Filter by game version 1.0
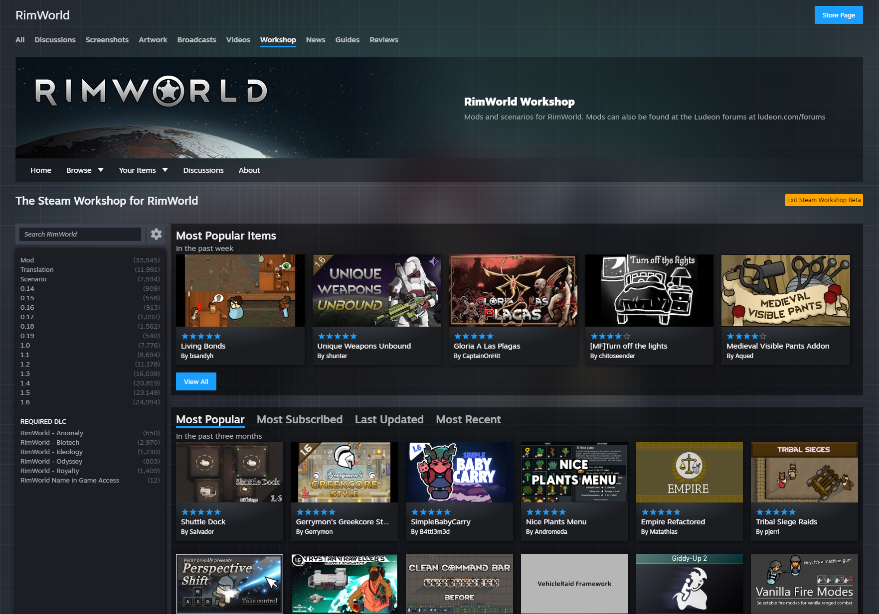 pos(90,346)
